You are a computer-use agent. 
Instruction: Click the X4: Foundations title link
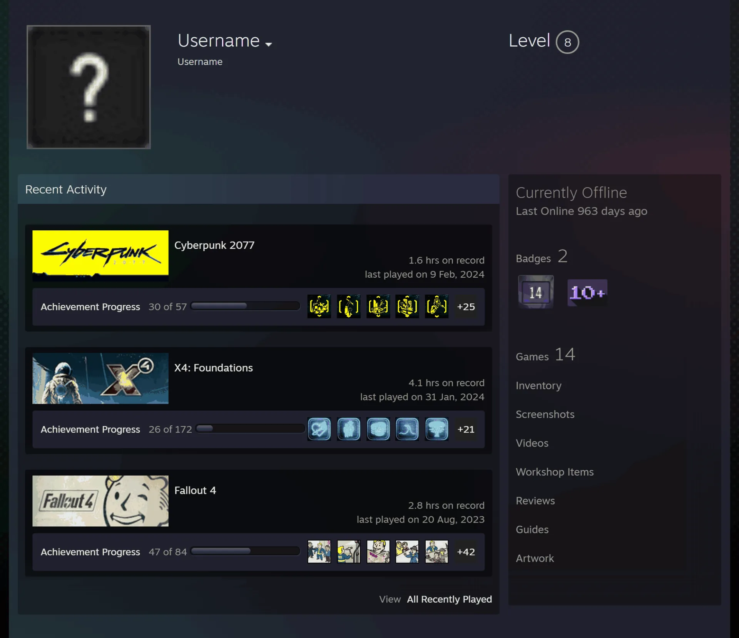click(214, 368)
